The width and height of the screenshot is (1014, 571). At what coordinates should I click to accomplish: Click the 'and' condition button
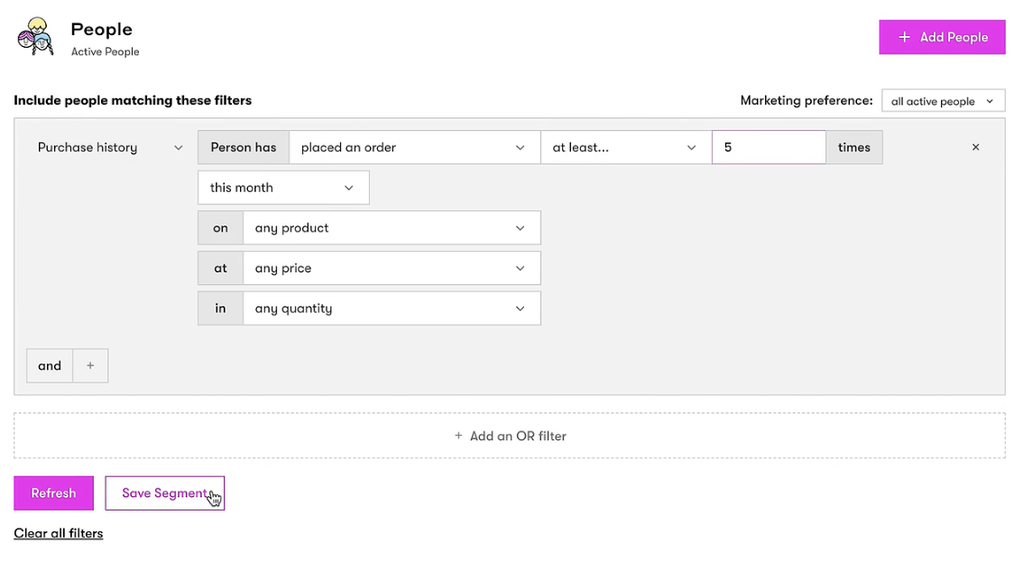click(x=50, y=365)
